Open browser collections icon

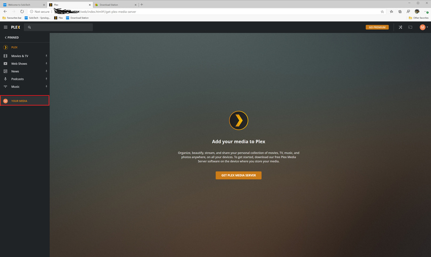[400, 12]
